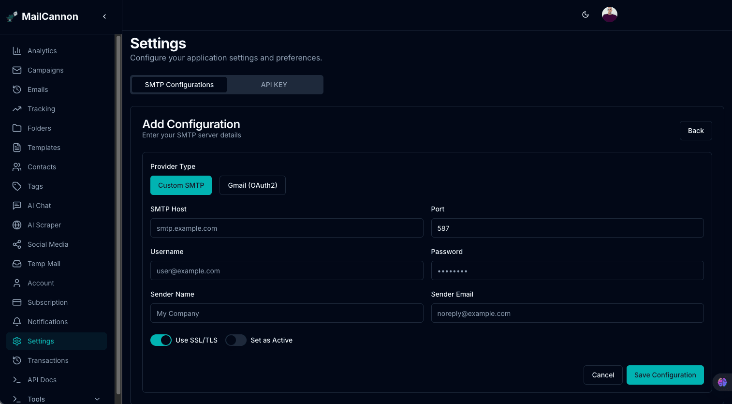Click into the Port field

click(567, 228)
